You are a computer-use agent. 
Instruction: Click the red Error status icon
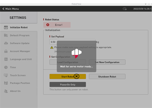[x=48, y=25]
